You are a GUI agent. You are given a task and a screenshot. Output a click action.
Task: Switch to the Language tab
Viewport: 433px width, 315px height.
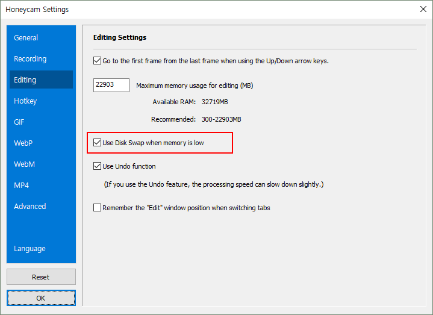pyautogui.click(x=30, y=248)
